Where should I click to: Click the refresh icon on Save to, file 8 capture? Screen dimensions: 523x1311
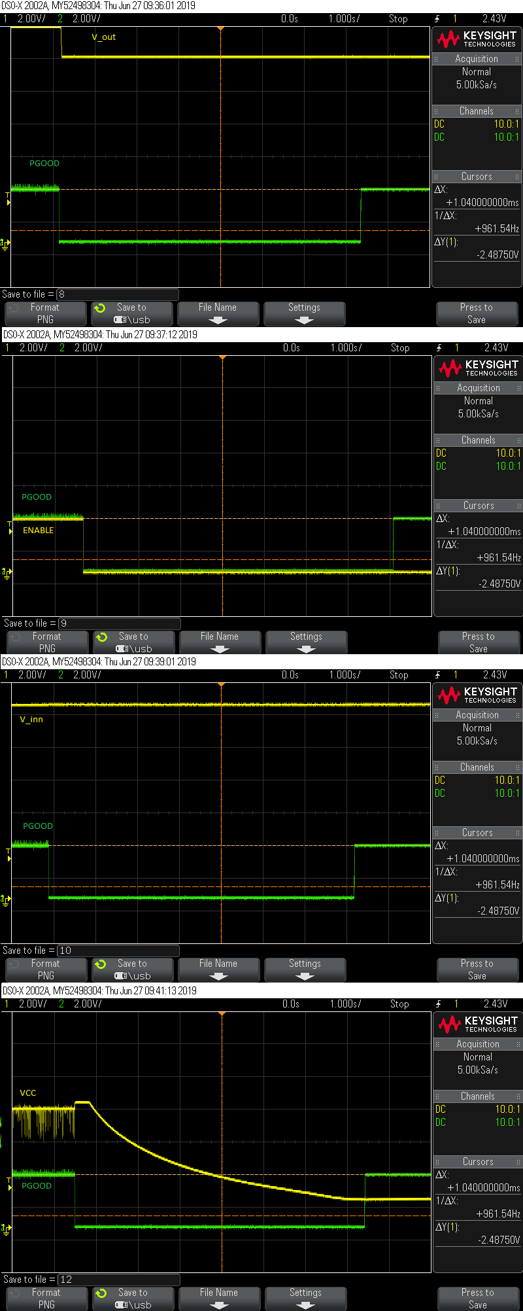[x=100, y=307]
